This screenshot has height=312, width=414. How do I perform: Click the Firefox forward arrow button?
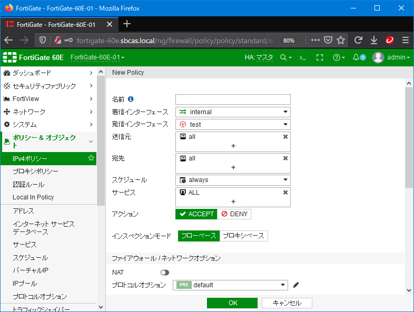point(24,41)
